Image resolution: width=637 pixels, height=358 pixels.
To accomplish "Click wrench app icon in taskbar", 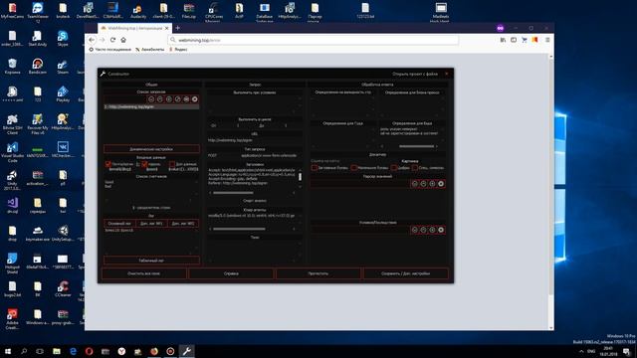I will [186, 351].
